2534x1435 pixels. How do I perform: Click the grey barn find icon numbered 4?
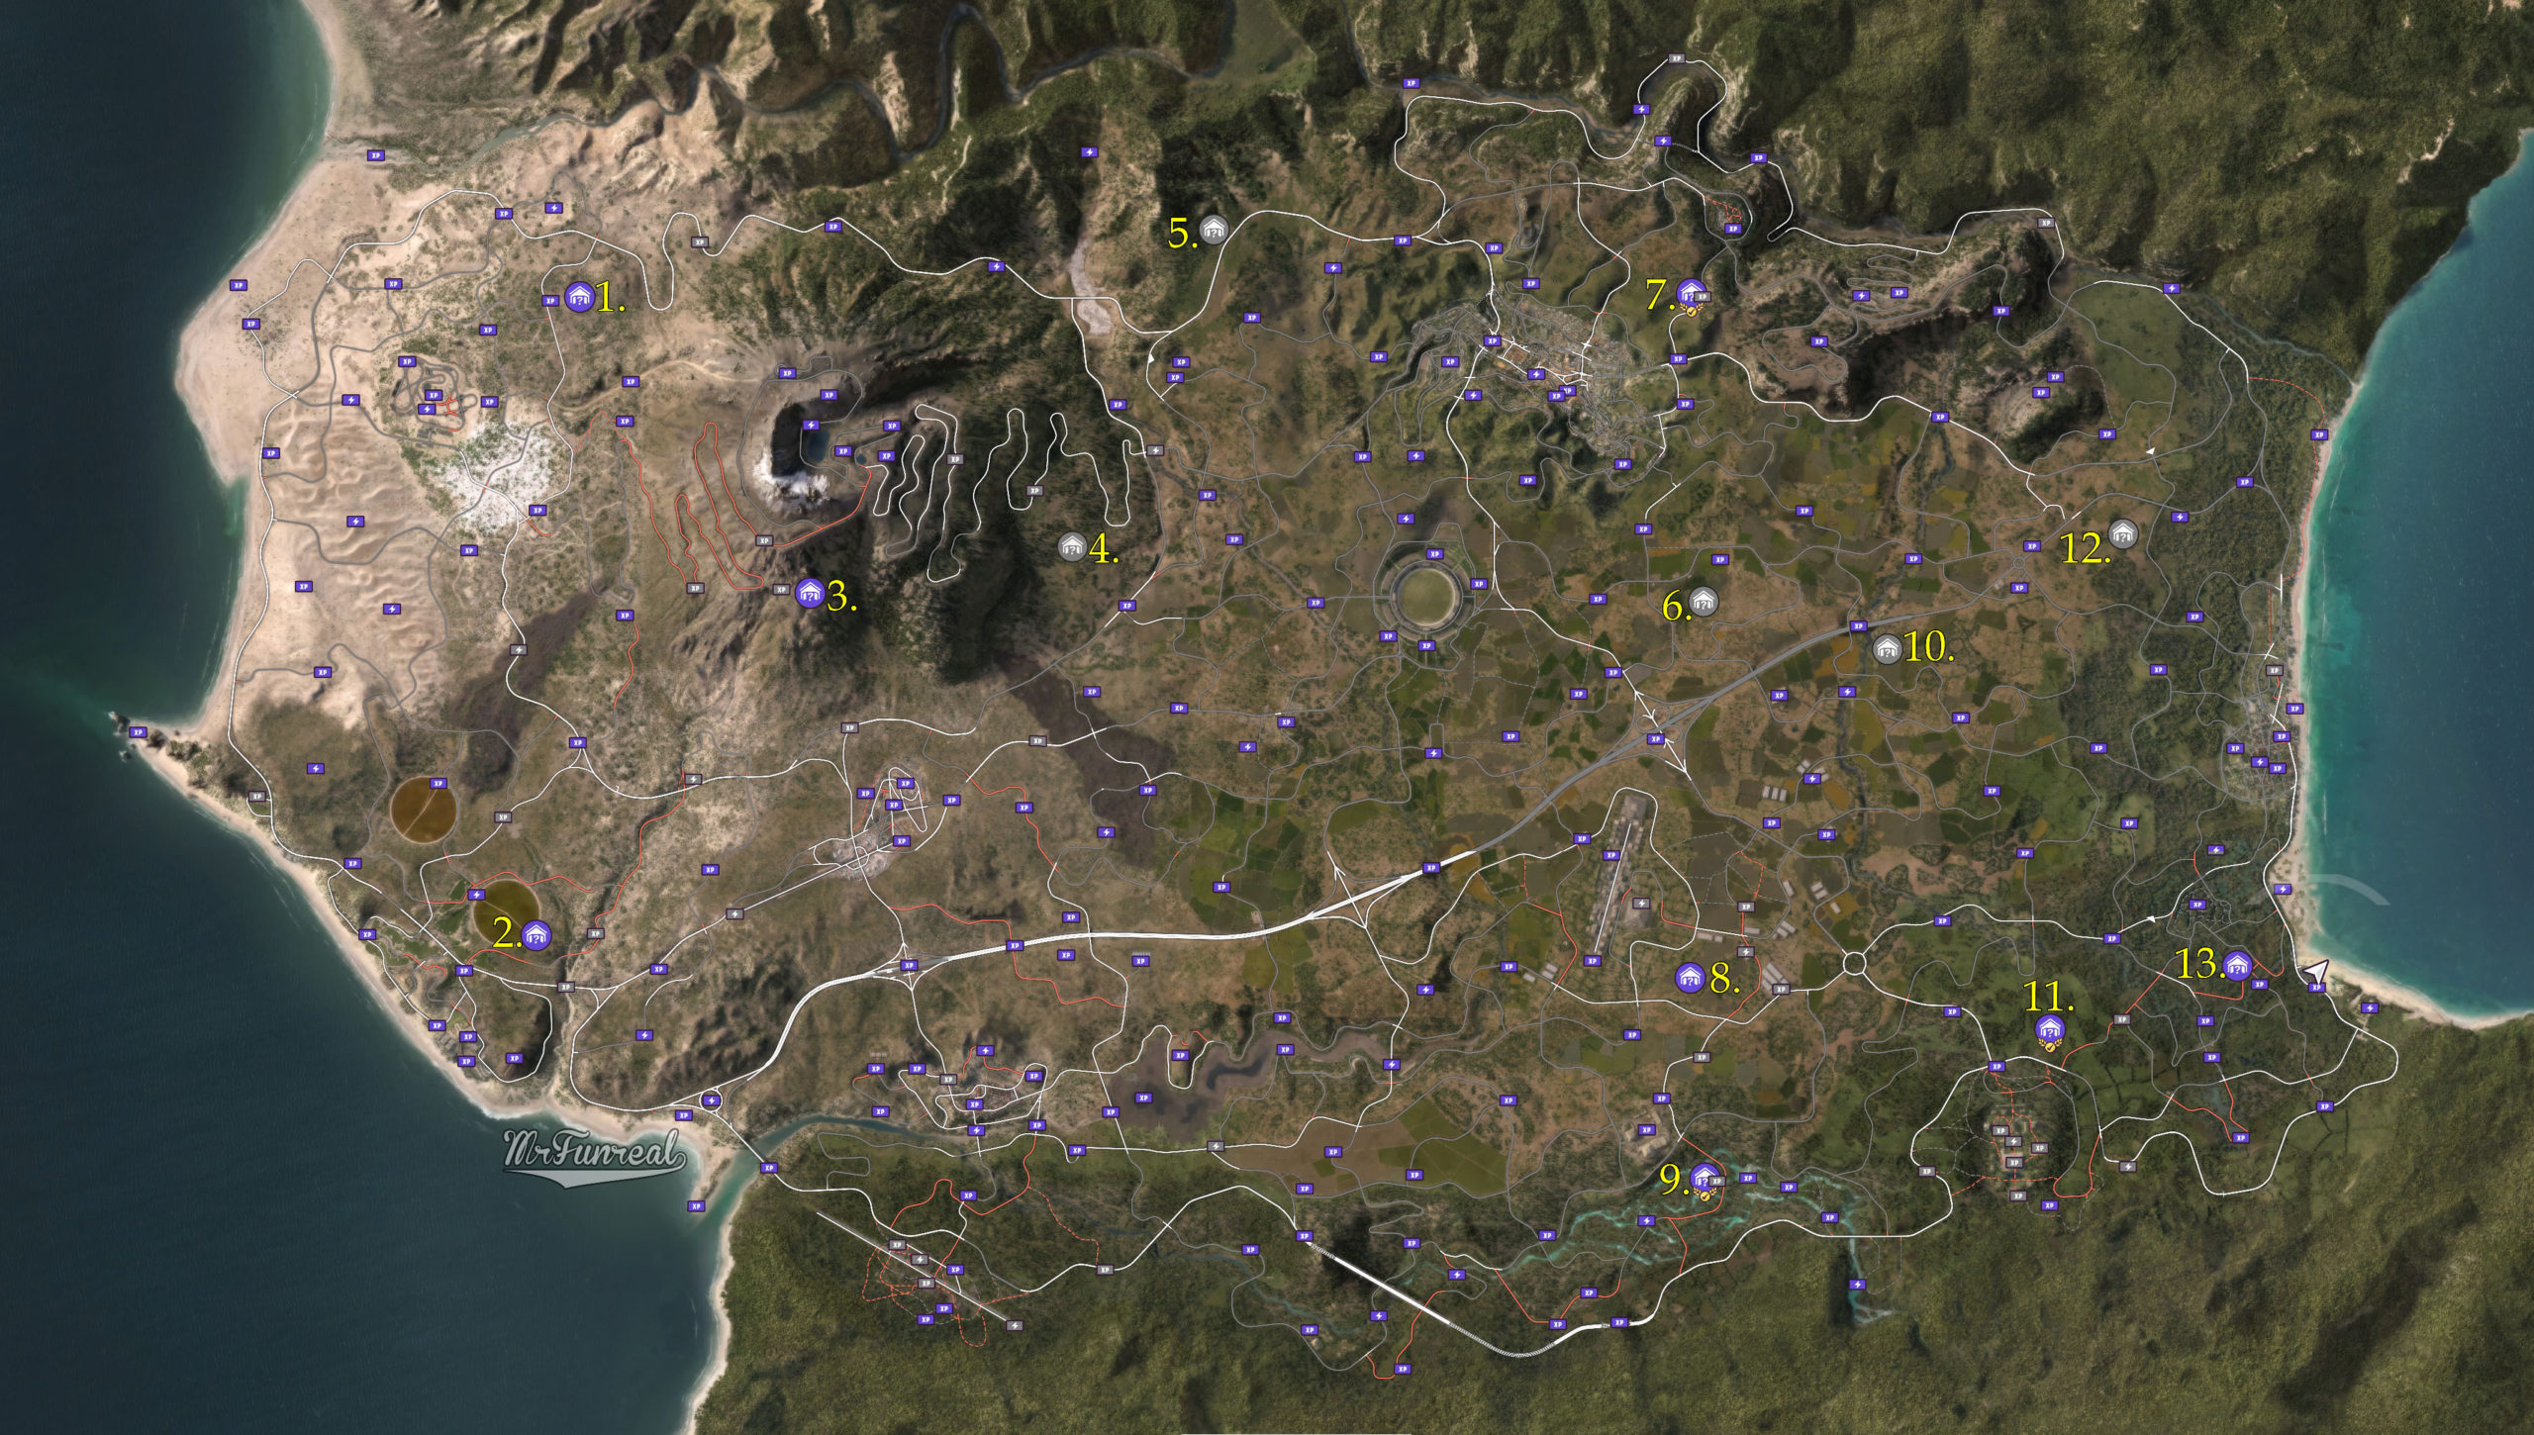[x=1071, y=546]
